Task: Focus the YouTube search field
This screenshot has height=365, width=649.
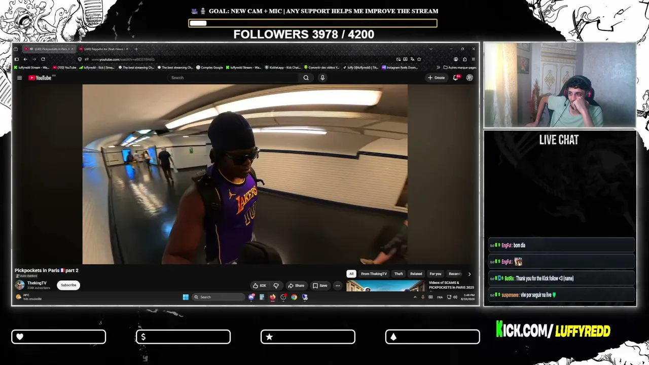Action: [233, 78]
